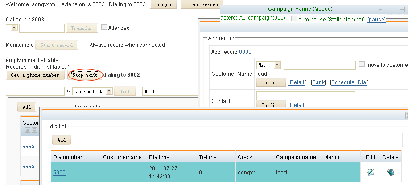Click the Add button in diallist section
Screen dimensions: 408x185
[x=61, y=140]
